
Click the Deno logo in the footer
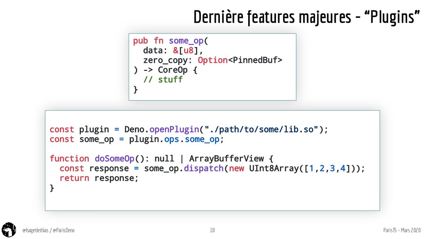(x=9, y=230)
